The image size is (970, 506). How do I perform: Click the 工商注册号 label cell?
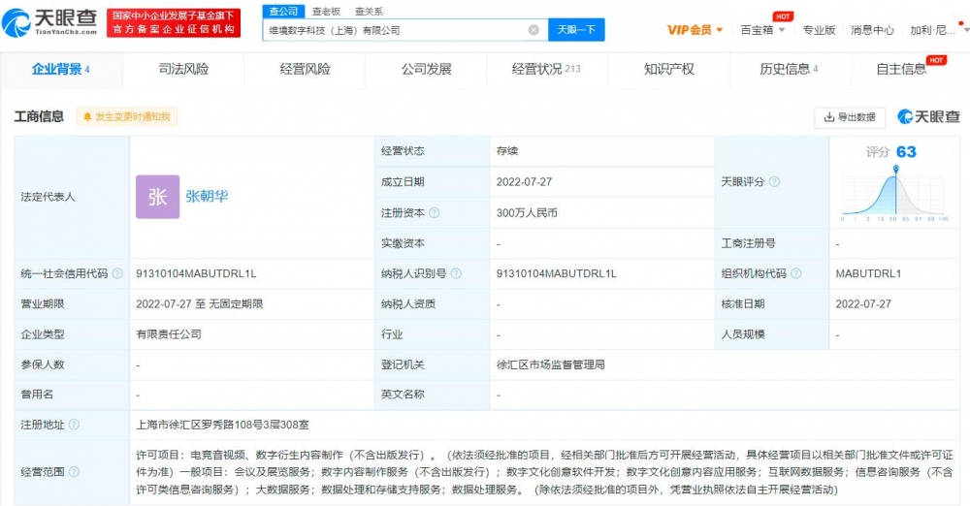pyautogui.click(x=772, y=243)
